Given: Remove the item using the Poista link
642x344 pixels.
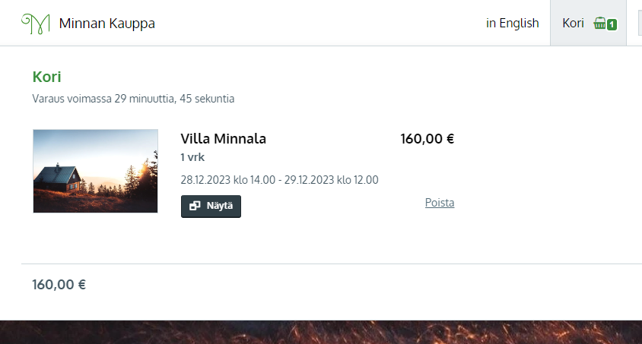Looking at the screenshot, I should pyautogui.click(x=440, y=203).
